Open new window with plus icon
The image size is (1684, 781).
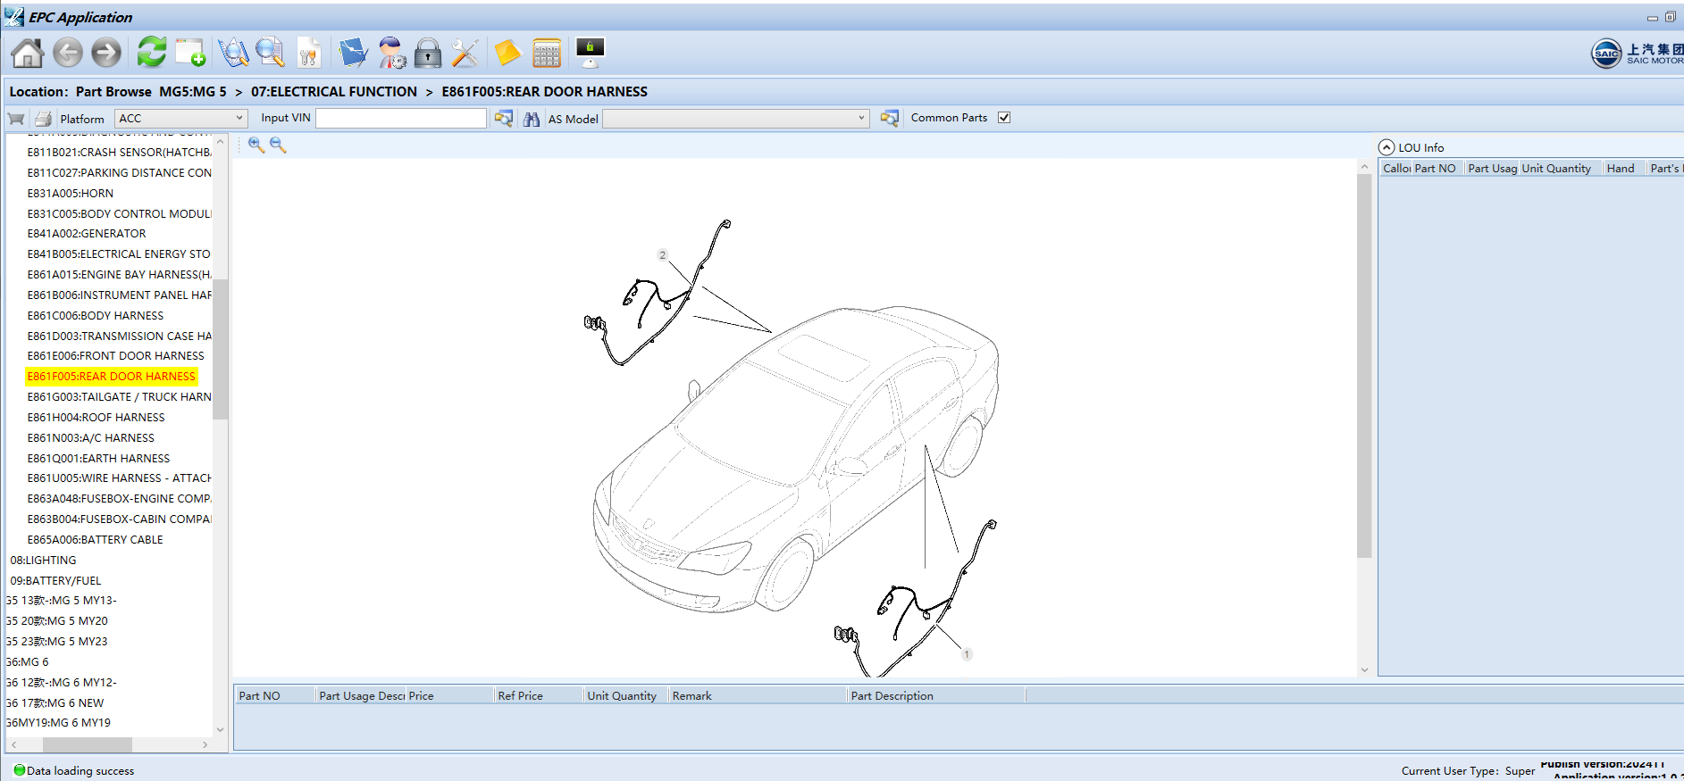190,53
